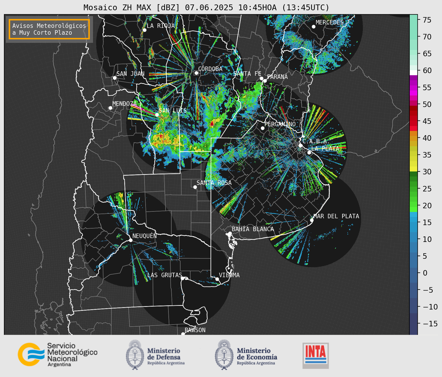Viewport: 442px width, 377px height.
Task: Click the yellow 30 dBZ color band
Action: click(413, 169)
